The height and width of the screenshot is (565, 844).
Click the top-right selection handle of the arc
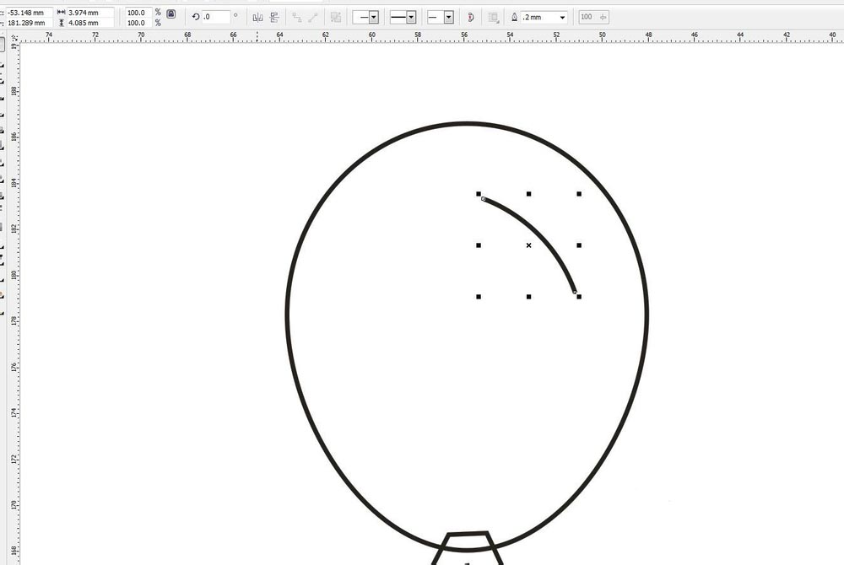click(x=579, y=194)
